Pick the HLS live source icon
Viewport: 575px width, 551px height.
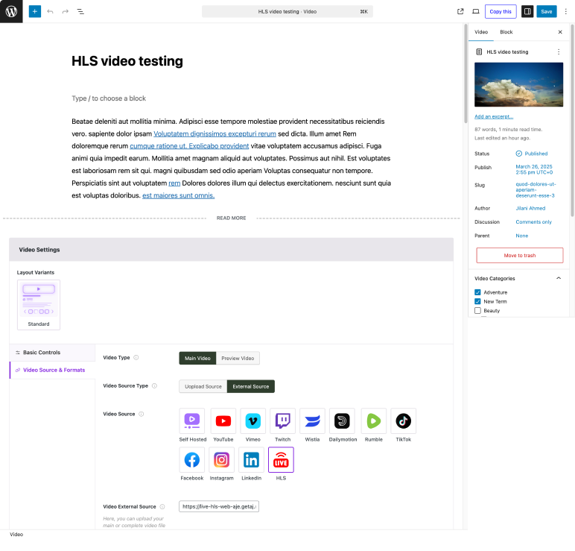click(x=281, y=460)
